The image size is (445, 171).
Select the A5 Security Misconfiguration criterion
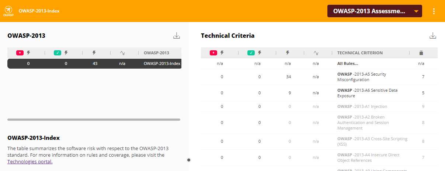[361, 77]
